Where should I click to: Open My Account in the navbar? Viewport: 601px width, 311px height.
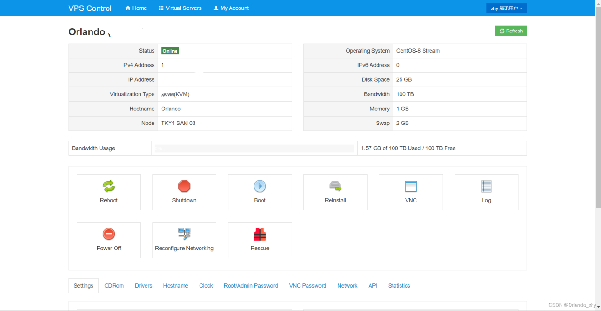tap(231, 8)
